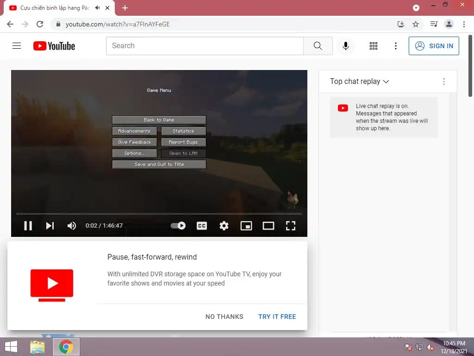Mute the video player volume

[x=72, y=226]
